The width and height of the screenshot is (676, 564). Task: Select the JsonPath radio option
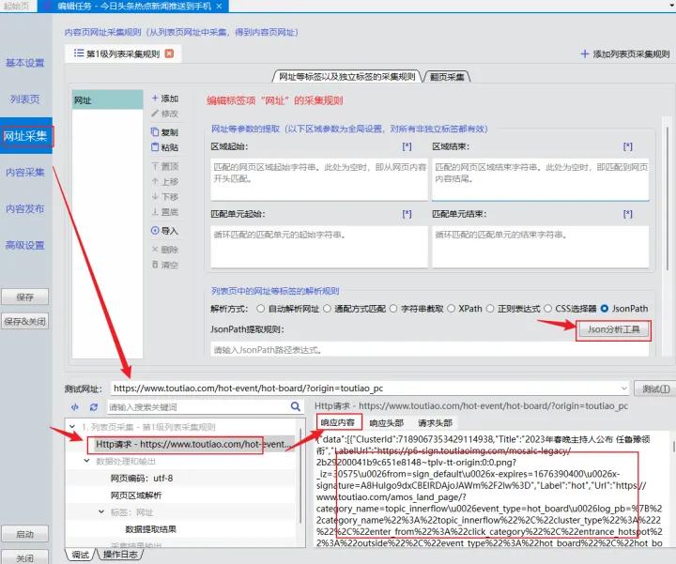(x=605, y=309)
